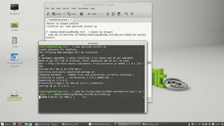Viewport: 224px width, 126px height.
Task: Click the Show Desktop icon on taskbar
Action: click(x=14, y=124)
